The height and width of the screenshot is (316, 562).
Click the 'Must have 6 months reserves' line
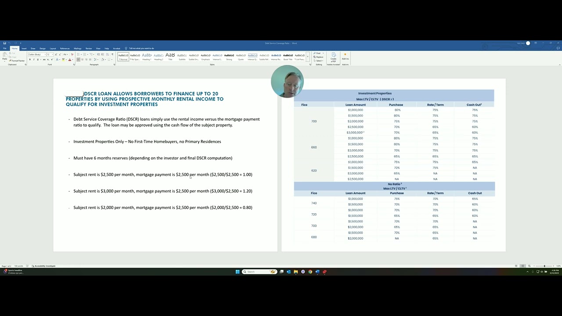point(153,158)
